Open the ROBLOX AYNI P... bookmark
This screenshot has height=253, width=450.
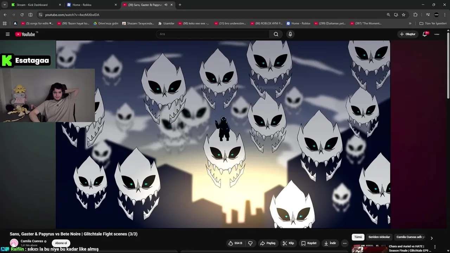(266, 24)
